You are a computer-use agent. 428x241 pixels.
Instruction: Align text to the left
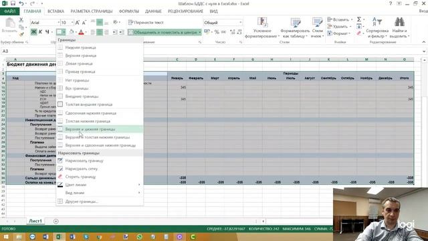(93, 32)
